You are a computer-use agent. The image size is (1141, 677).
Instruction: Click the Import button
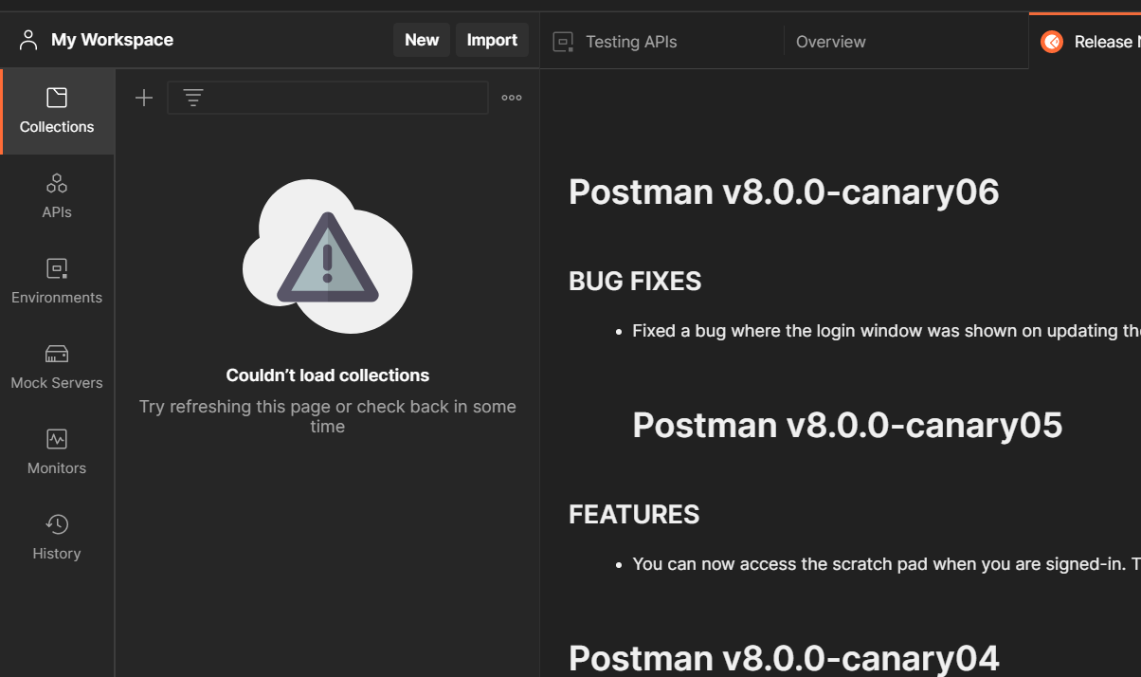point(492,40)
